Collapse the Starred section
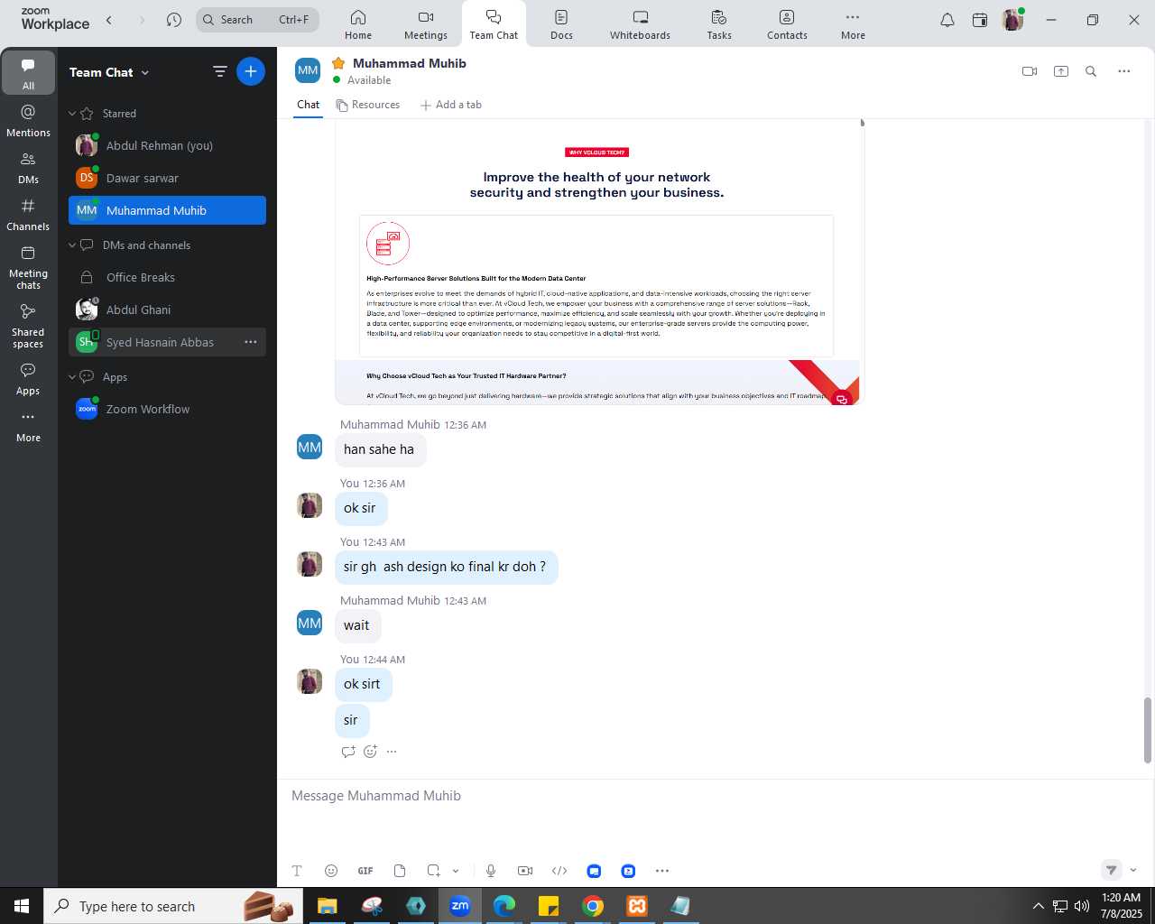This screenshot has width=1155, height=924. pyautogui.click(x=72, y=114)
